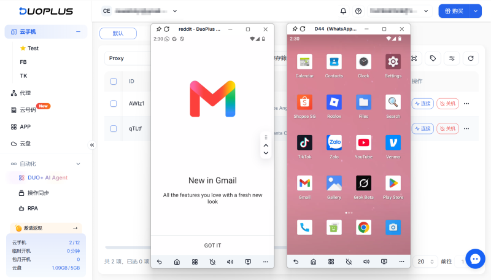Open the Clock app on D44 phone

click(363, 62)
